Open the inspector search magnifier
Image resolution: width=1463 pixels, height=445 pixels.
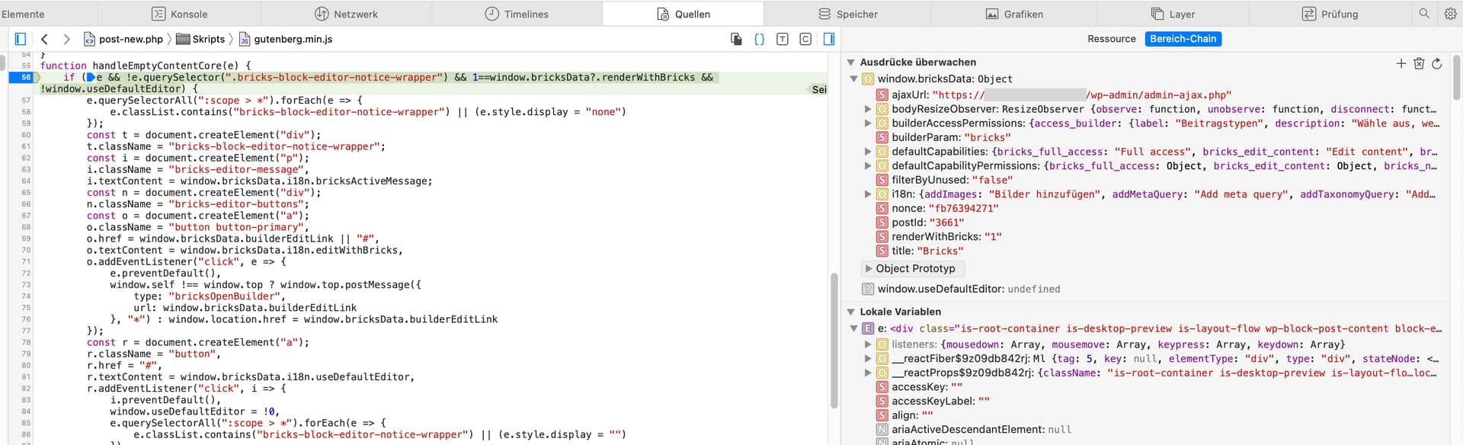click(1423, 14)
